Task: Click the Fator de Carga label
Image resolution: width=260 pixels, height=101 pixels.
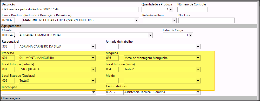Action: click(x=173, y=30)
